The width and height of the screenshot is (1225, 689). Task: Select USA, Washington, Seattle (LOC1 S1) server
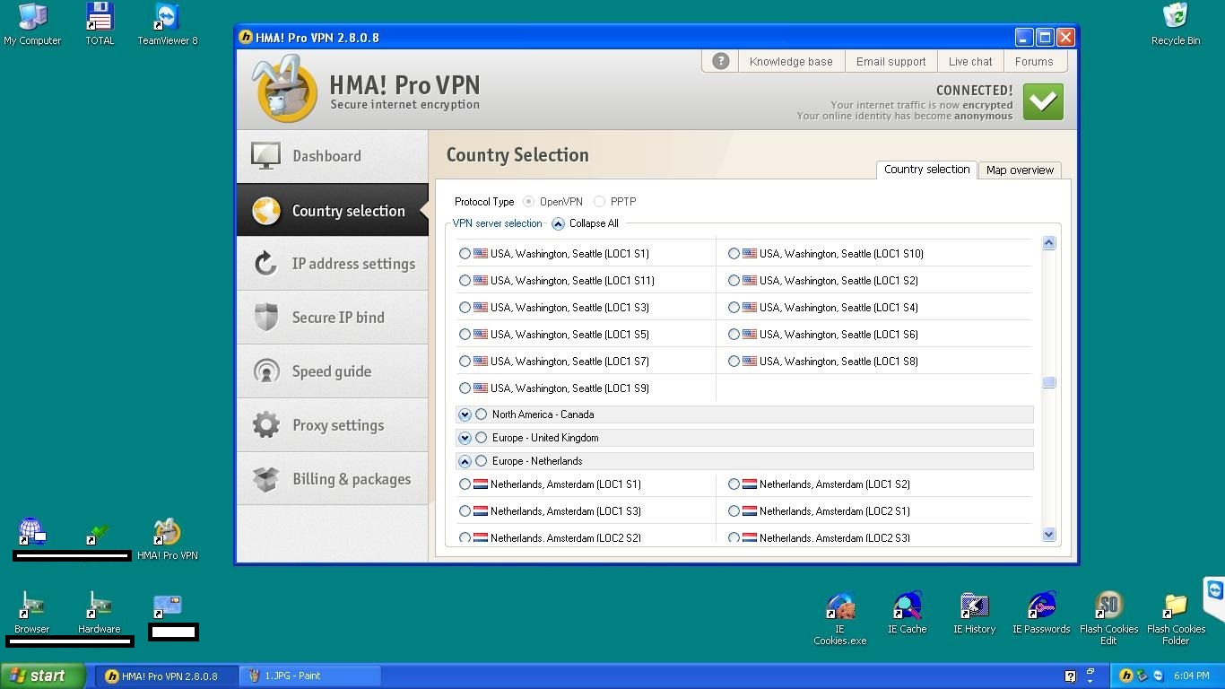click(x=465, y=254)
